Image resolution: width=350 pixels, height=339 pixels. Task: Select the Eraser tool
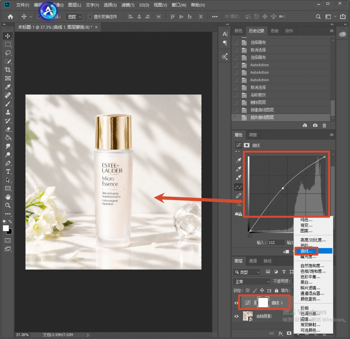click(8, 129)
